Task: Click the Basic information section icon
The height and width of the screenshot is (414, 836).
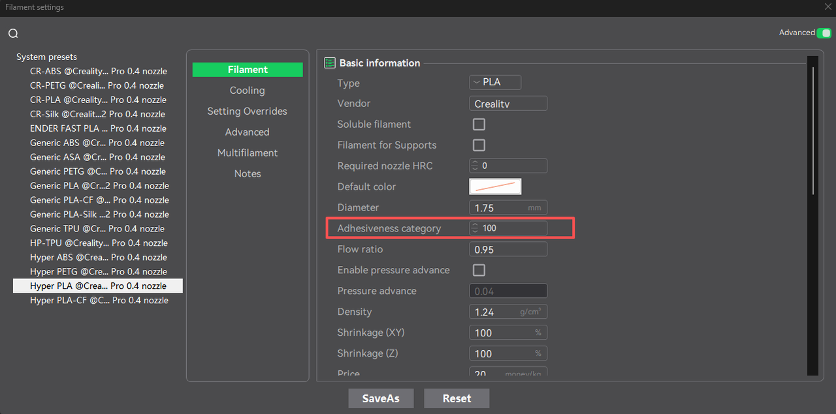Action: point(330,63)
